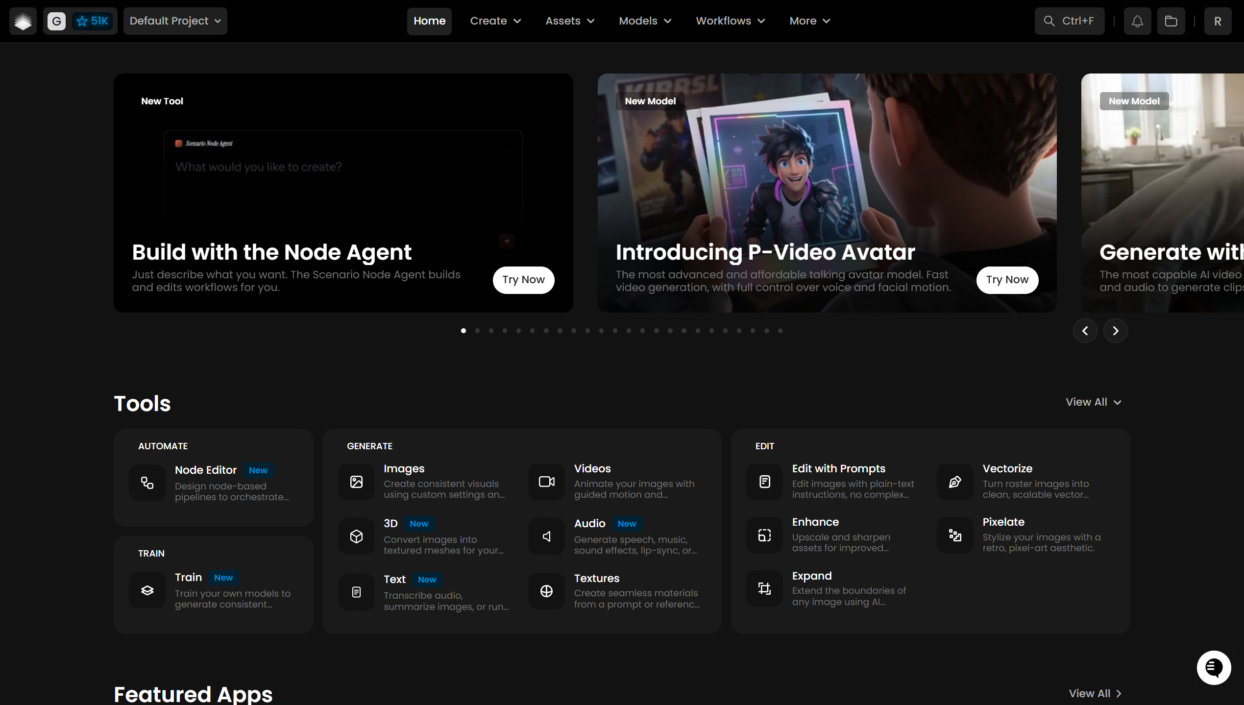Go to previous carousel slide

pyautogui.click(x=1085, y=331)
